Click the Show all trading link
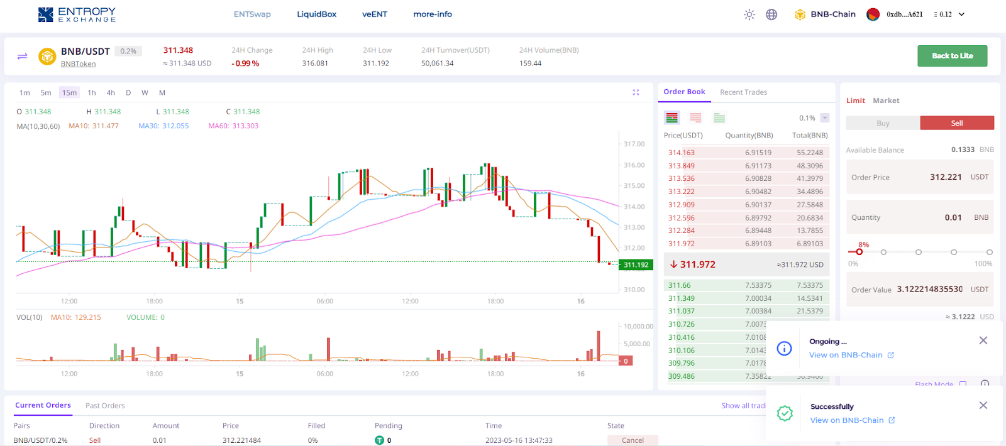 click(x=744, y=406)
